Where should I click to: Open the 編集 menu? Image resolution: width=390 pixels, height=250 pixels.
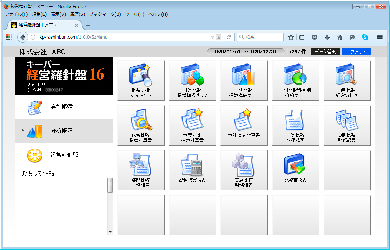point(39,14)
